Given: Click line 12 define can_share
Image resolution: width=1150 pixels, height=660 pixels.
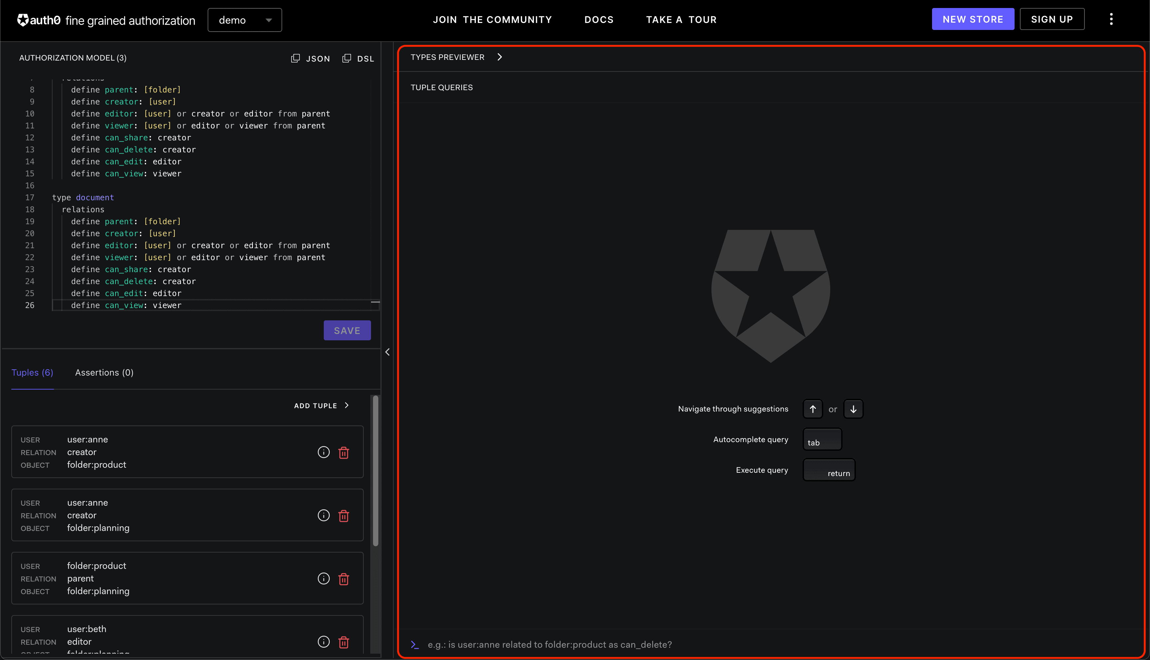Looking at the screenshot, I should tap(131, 138).
